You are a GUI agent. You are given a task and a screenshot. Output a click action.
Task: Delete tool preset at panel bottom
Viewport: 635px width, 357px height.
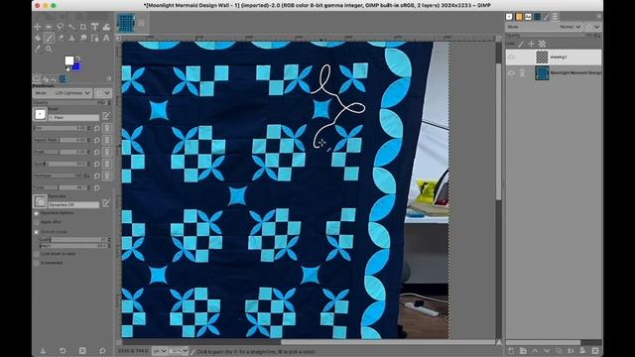[82, 350]
